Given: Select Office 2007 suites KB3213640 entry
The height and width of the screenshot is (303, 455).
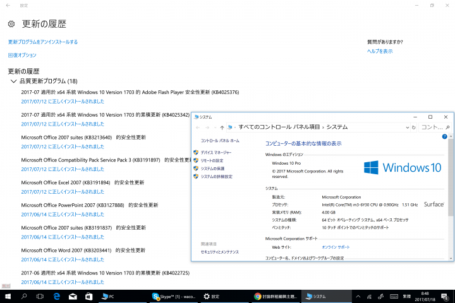Looking at the screenshot, I should pos(83,138).
